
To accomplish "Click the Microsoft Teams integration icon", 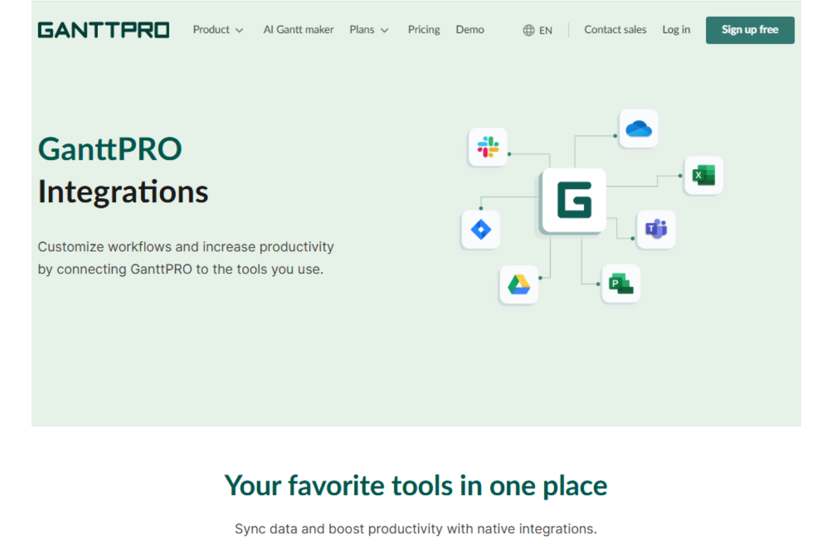I will point(656,229).
